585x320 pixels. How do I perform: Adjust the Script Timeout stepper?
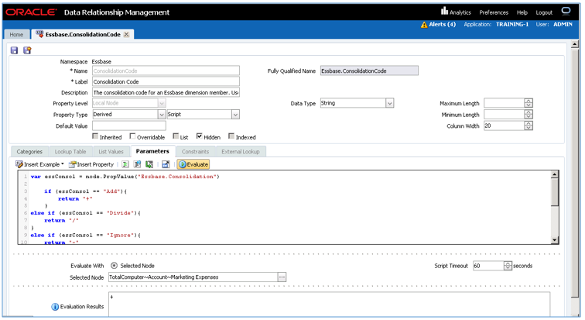508,266
